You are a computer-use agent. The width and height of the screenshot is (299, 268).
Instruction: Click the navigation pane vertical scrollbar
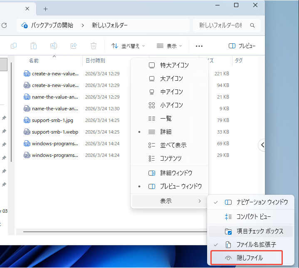tap(12, 112)
